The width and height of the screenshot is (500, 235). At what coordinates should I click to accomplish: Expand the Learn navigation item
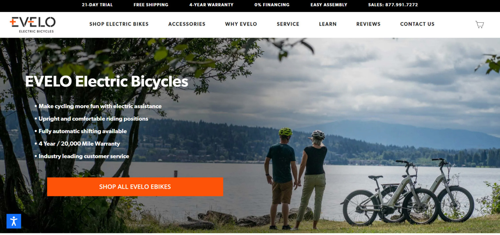(x=328, y=24)
